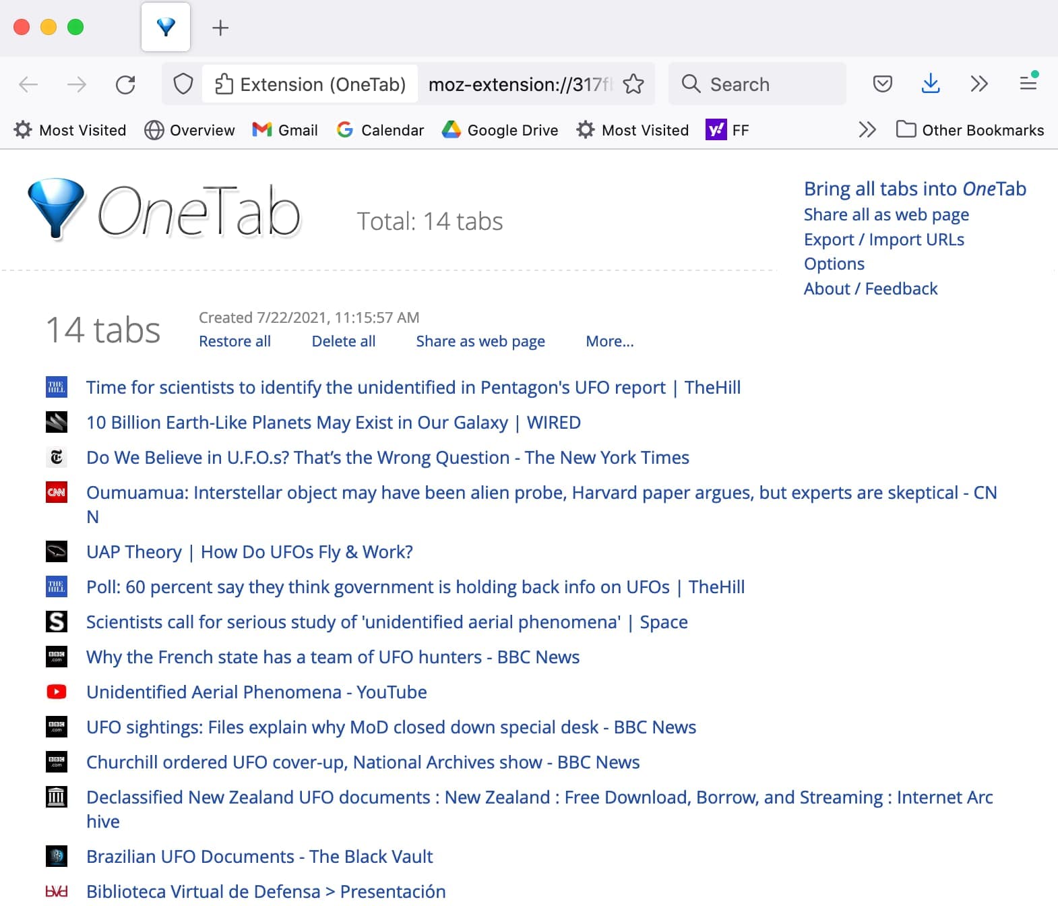
Task: Open Brazilian UFO Documents Black Vault link
Action: coord(259,857)
